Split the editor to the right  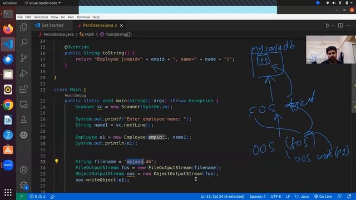(340, 26)
